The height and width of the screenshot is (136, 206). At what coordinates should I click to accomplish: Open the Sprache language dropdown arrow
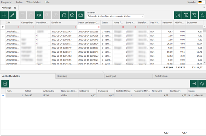(x=204, y=2)
